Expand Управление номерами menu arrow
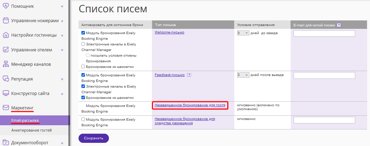This screenshot has height=146, width=370. 62,21
